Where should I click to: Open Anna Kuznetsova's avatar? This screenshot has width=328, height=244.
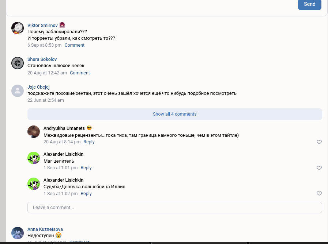point(18,233)
